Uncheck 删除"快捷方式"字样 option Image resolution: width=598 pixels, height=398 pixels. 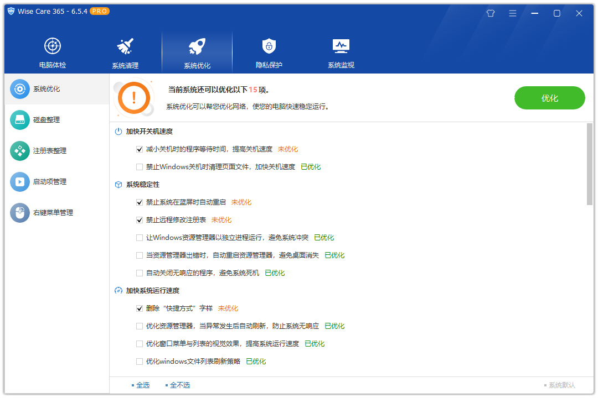click(140, 308)
